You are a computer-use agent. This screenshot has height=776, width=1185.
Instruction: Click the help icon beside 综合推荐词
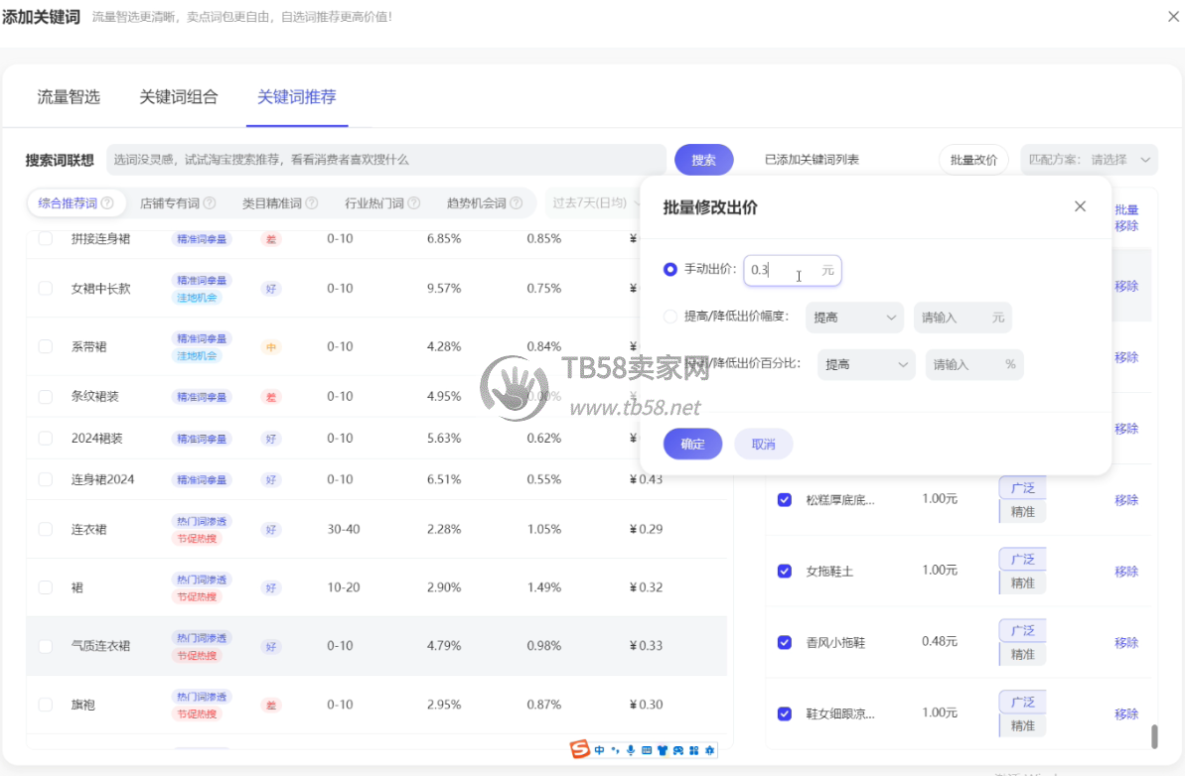[107, 203]
